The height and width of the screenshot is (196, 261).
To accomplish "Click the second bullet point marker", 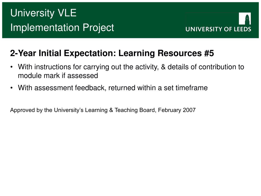I will (11, 88).
